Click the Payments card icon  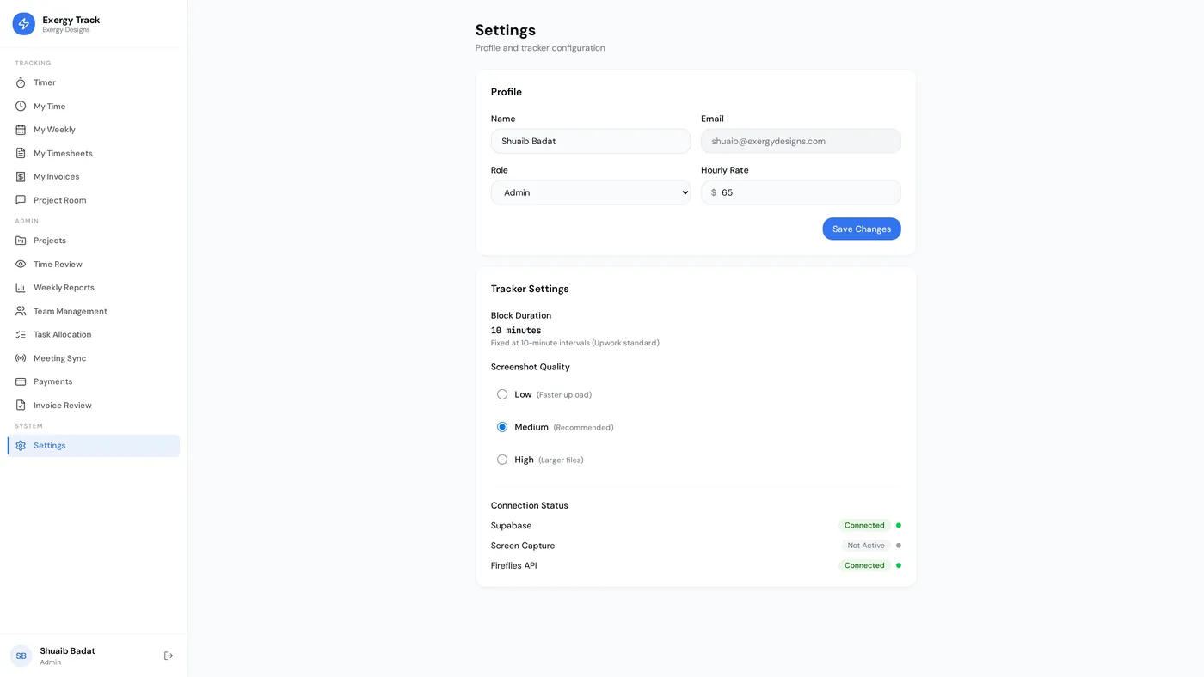click(x=21, y=381)
